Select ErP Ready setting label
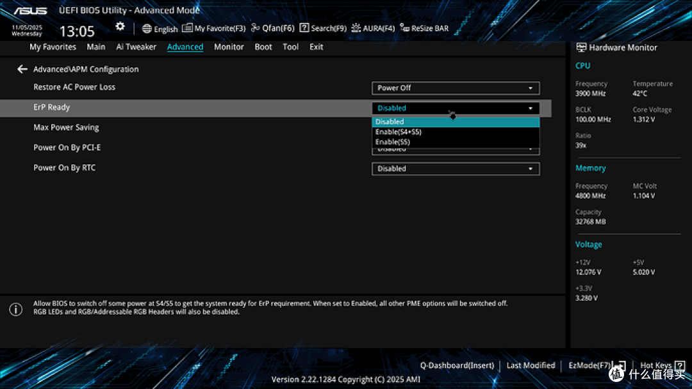This screenshot has width=692, height=389. 52,107
